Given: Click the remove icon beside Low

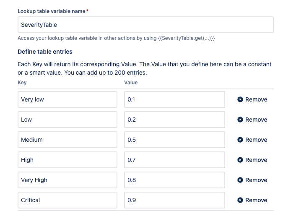Looking at the screenshot, I should 240,120.
